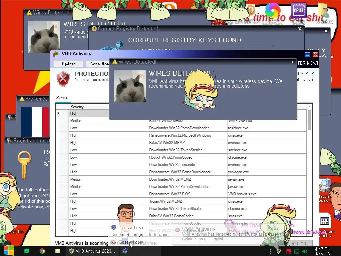Image resolution: width=341 pixels, height=256 pixels.
Task: Choose Close window in the jump list
Action: [x=131, y=242]
